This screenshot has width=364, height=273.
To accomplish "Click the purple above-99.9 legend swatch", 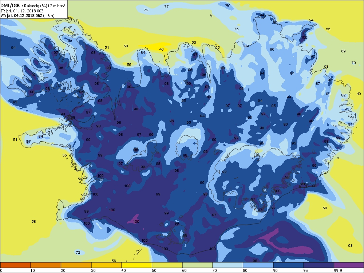I will (349, 265).
